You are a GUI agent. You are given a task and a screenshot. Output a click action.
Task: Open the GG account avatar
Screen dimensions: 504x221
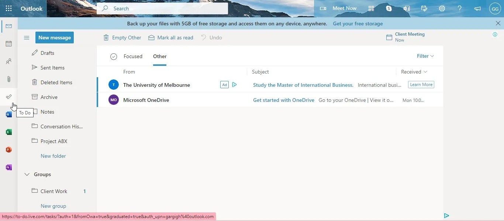pyautogui.click(x=495, y=8)
